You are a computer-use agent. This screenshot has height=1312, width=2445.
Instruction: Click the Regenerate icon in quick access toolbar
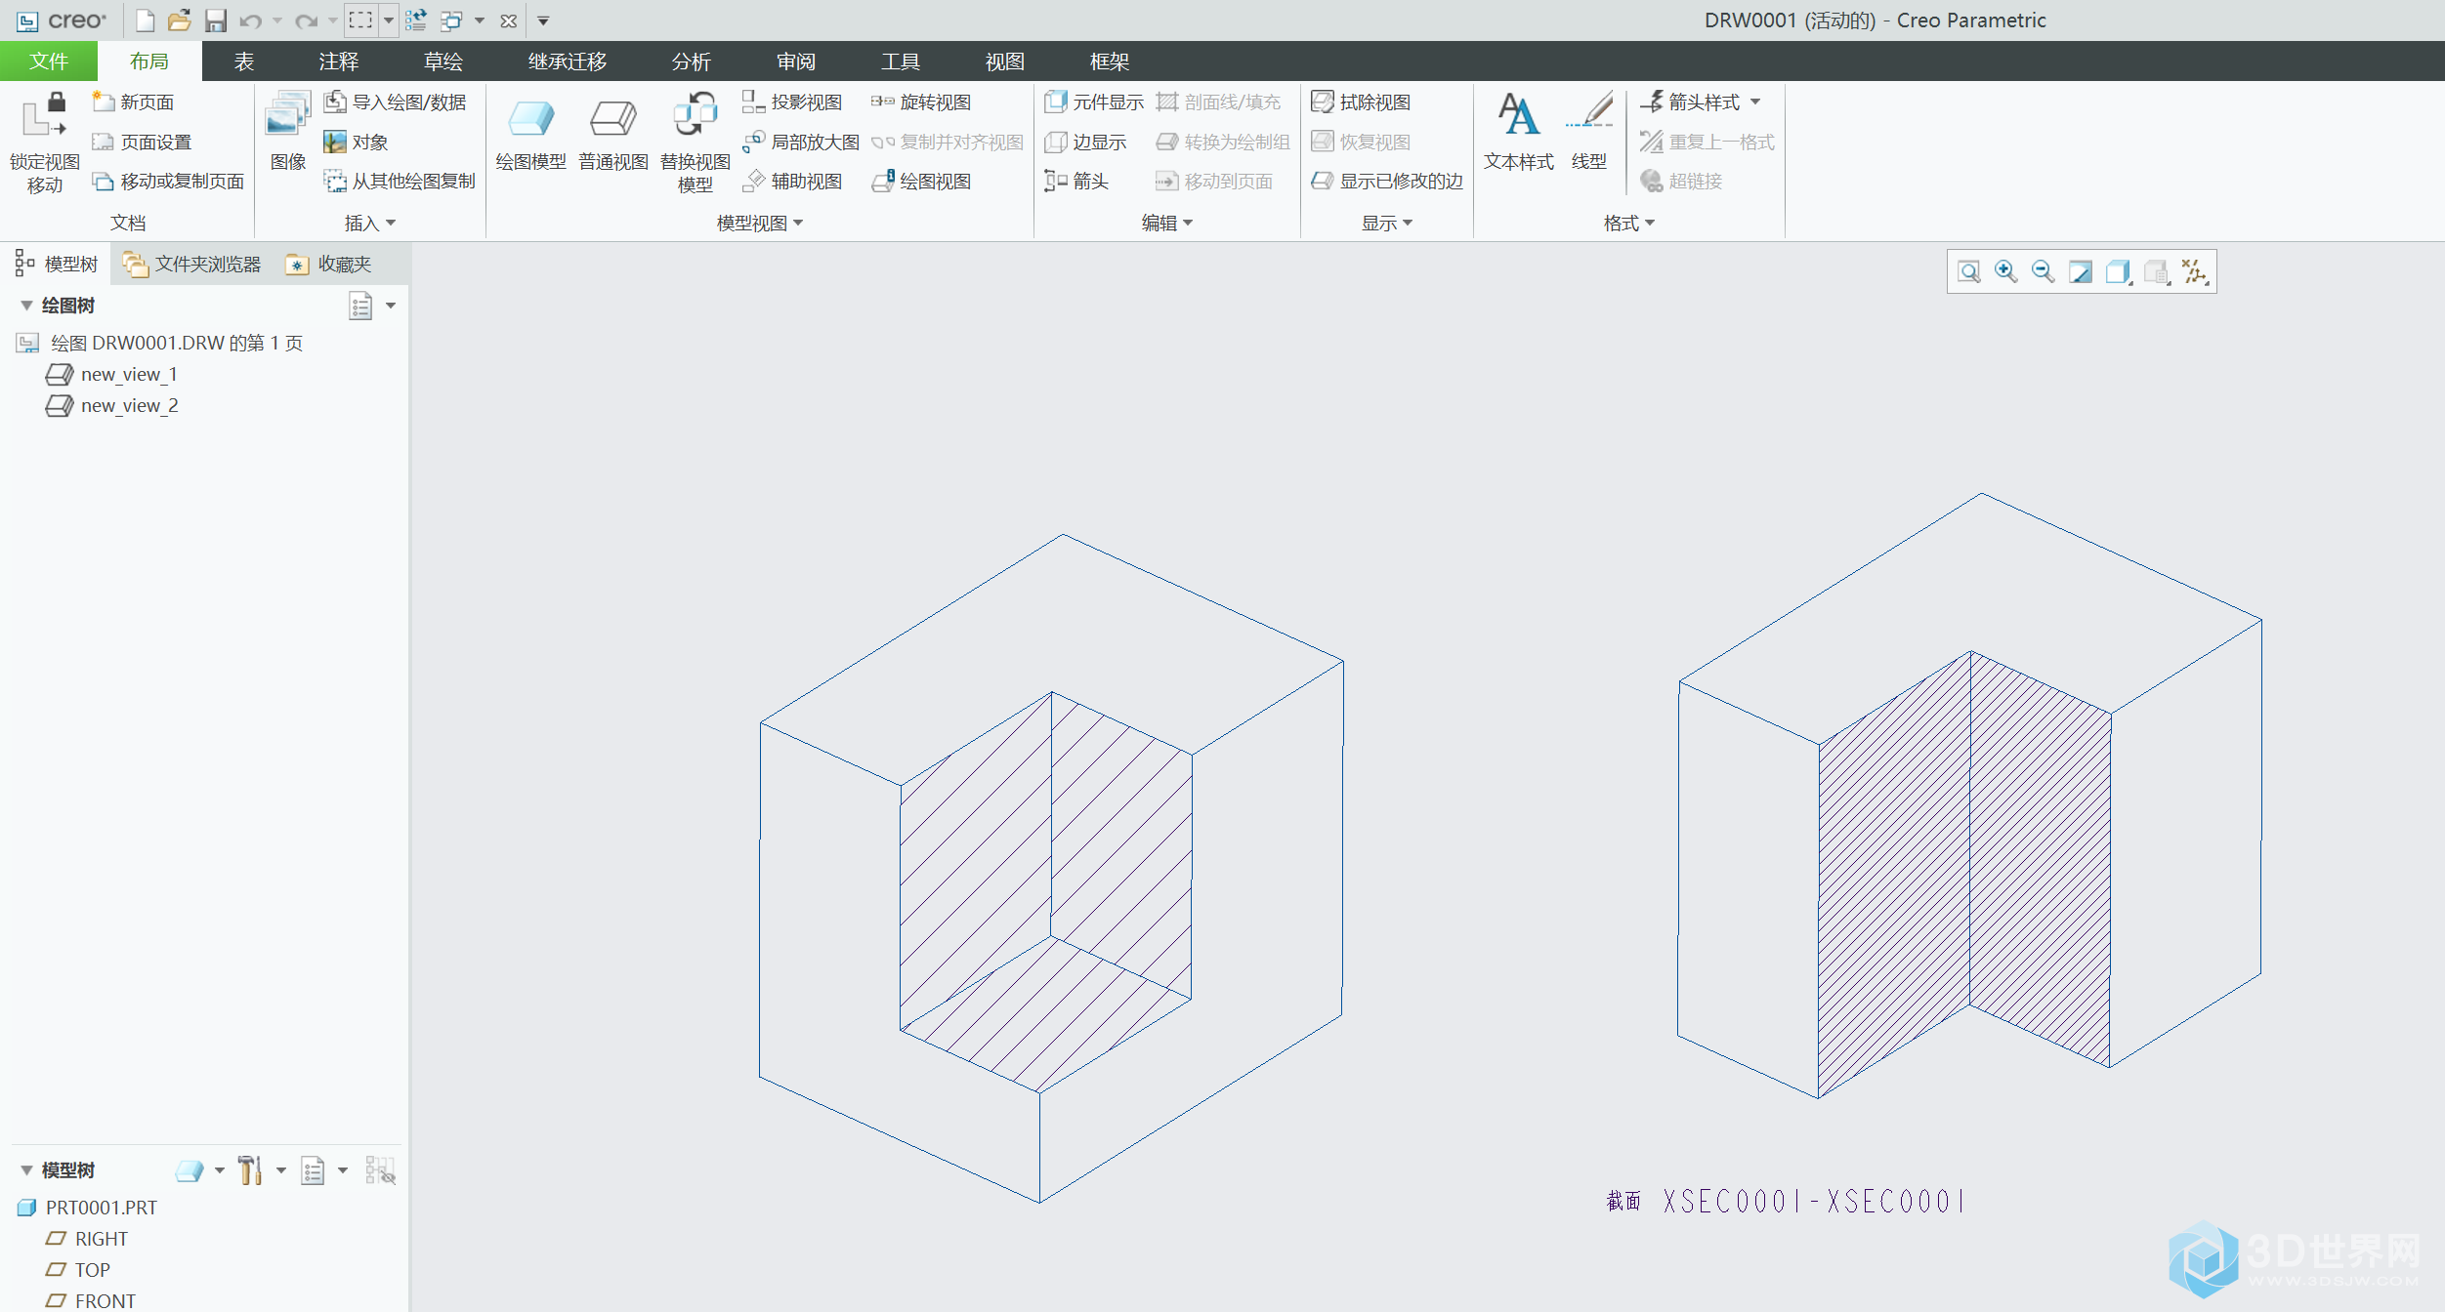(416, 20)
